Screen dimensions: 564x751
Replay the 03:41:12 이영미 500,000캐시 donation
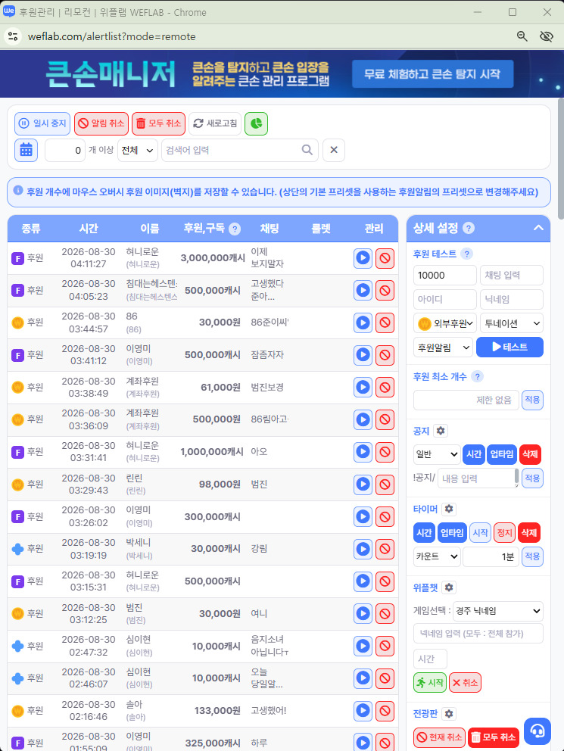tap(363, 355)
